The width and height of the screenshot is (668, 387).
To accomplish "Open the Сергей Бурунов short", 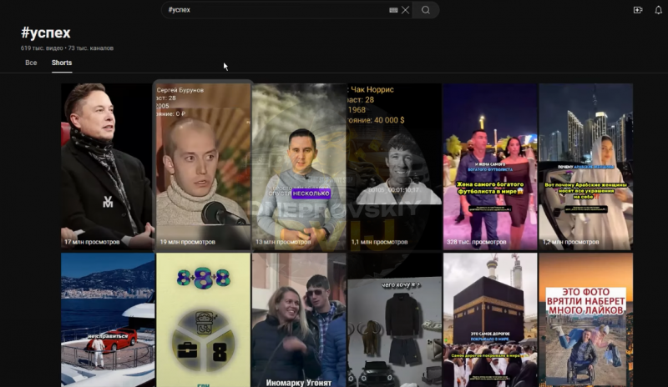I will pos(203,166).
